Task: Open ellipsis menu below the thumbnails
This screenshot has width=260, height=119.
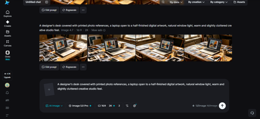Action: 83,67
